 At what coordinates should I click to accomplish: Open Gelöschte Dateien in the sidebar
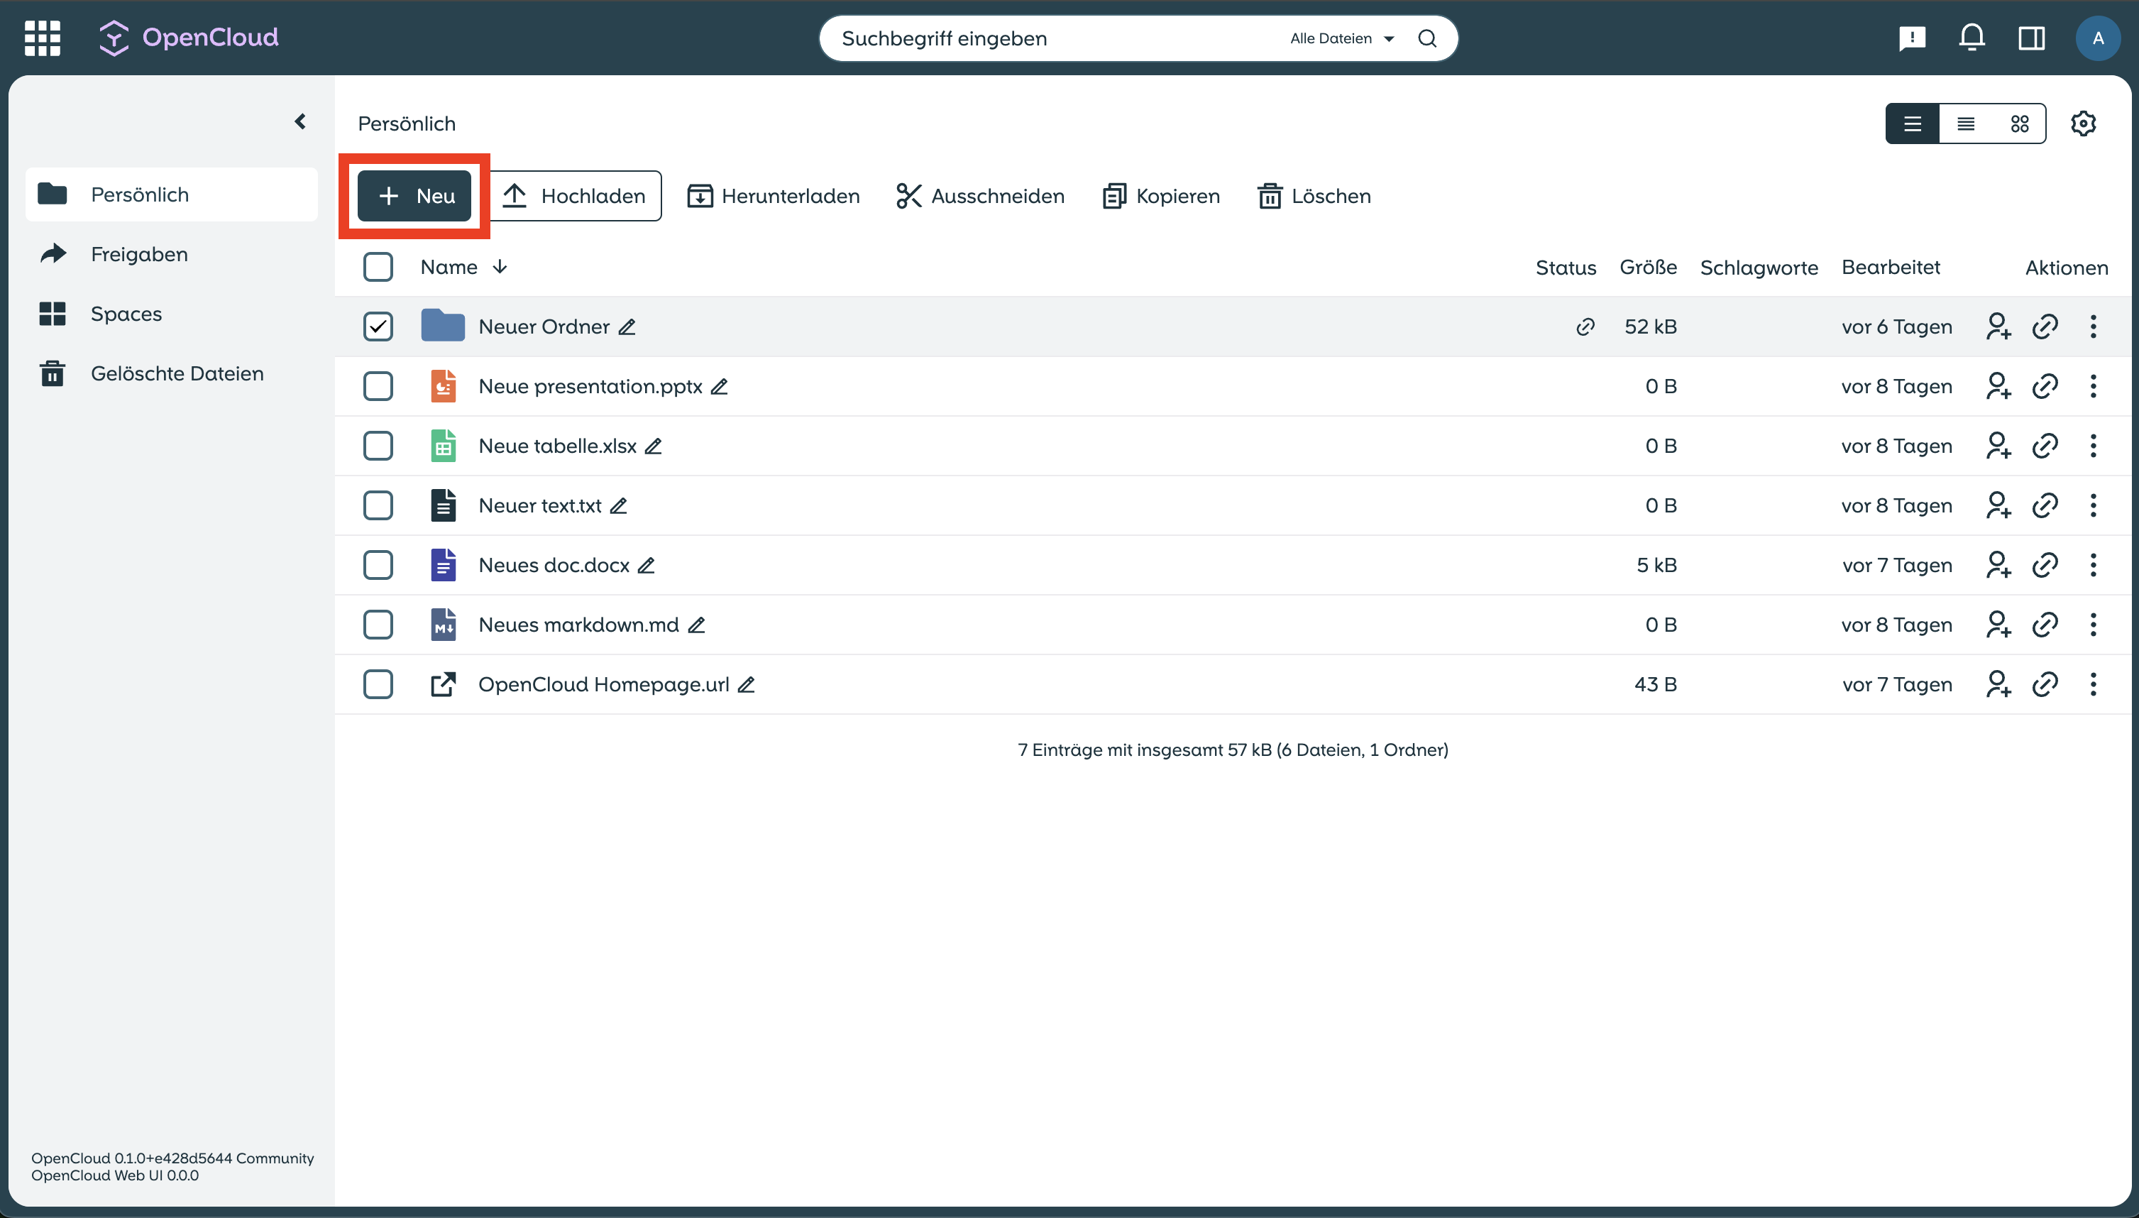(172, 373)
